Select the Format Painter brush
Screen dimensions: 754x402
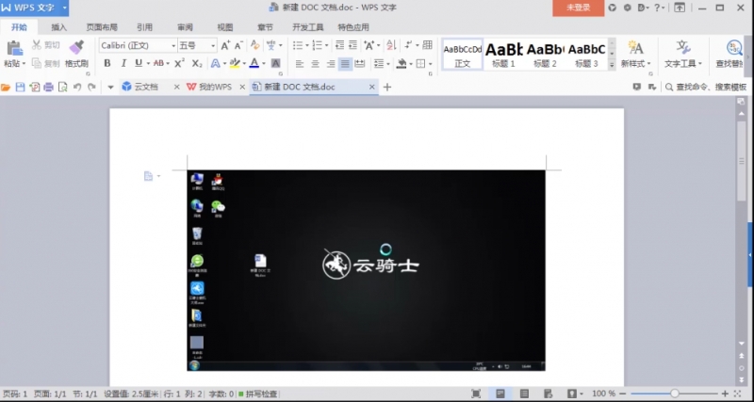76,48
